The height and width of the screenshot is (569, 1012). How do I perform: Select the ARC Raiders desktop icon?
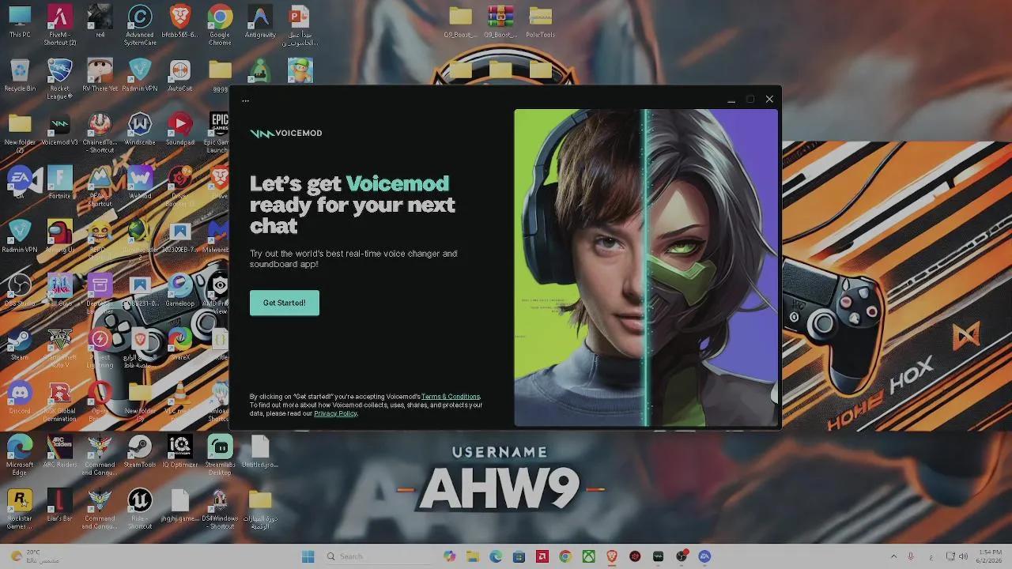tap(59, 450)
